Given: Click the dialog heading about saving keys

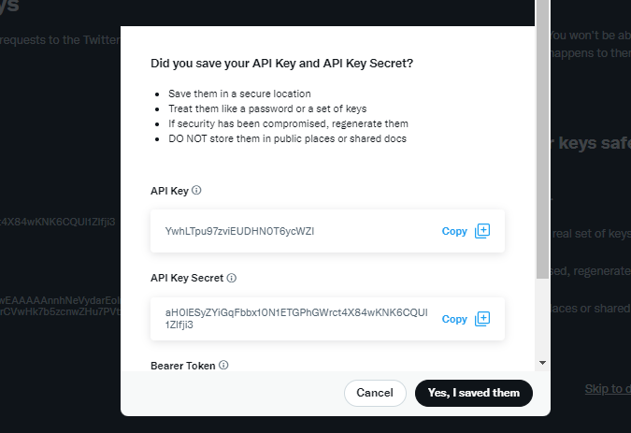Looking at the screenshot, I should [x=282, y=64].
